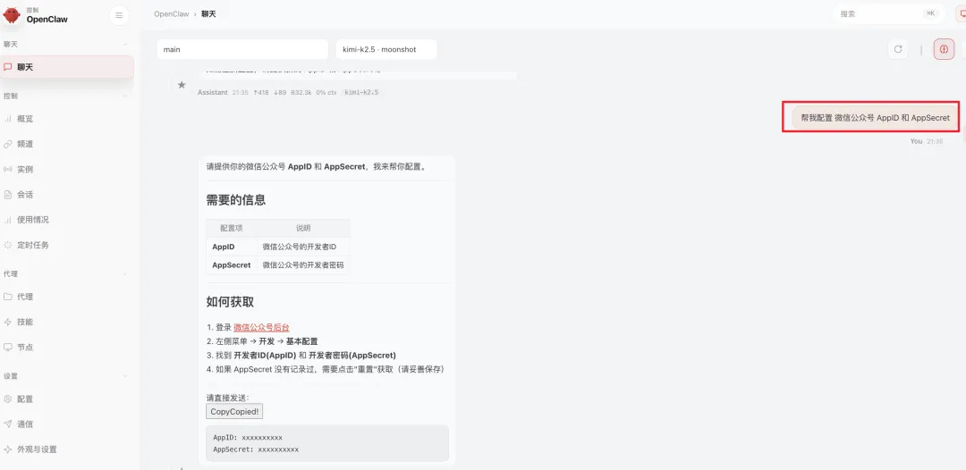Open 外观与设置 in the sidebar
The image size is (966, 470).
coord(67,449)
